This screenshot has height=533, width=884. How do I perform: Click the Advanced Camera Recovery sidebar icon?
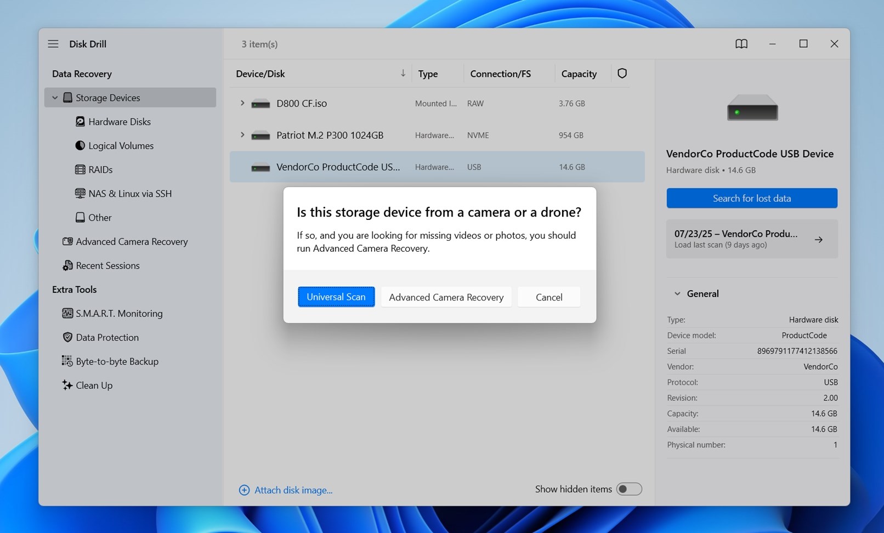[x=67, y=241]
